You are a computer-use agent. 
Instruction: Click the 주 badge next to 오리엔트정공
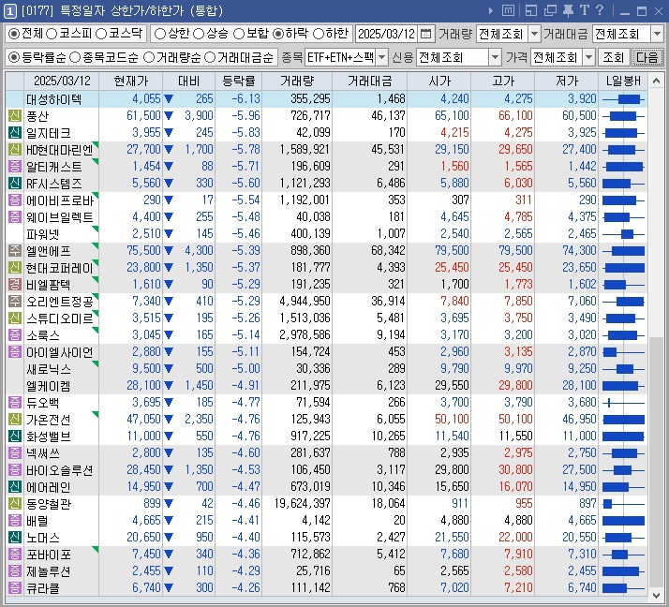(14, 301)
